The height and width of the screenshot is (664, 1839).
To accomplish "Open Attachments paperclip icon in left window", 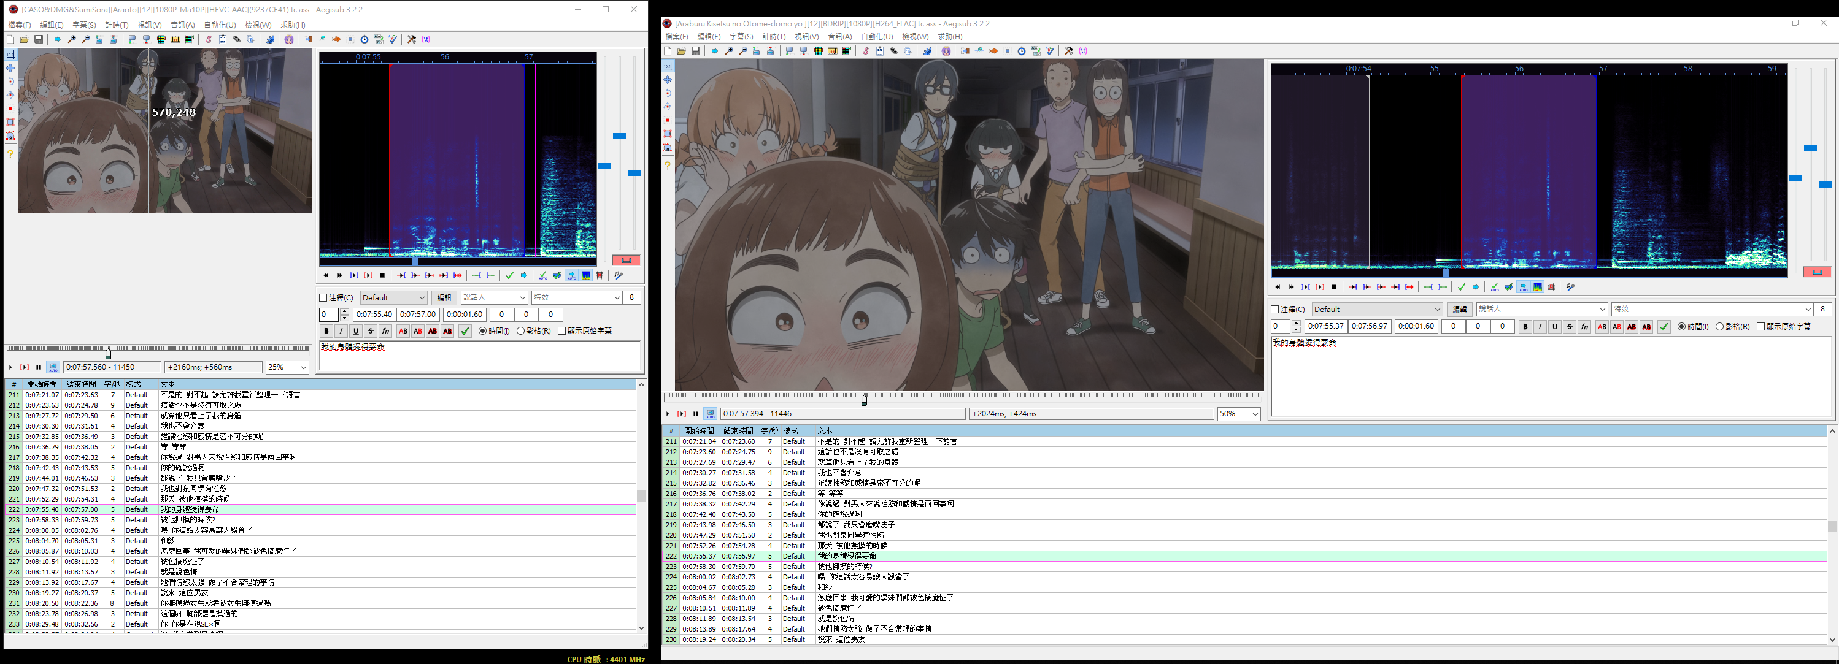I will click(x=236, y=39).
